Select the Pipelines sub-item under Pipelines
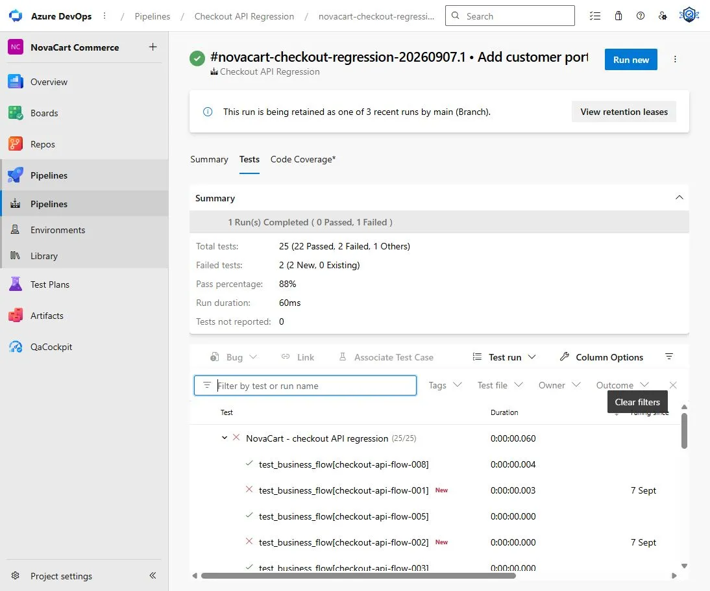The height and width of the screenshot is (591, 710). pyautogui.click(x=84, y=204)
